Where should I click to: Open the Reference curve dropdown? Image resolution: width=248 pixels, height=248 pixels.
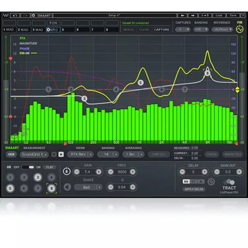[x=222, y=29]
